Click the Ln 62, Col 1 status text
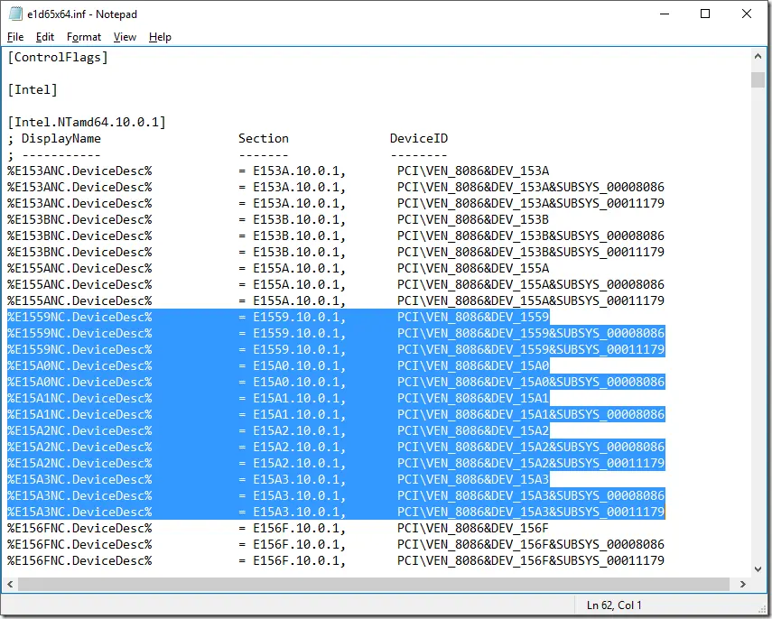The height and width of the screenshot is (619, 772). 613,605
